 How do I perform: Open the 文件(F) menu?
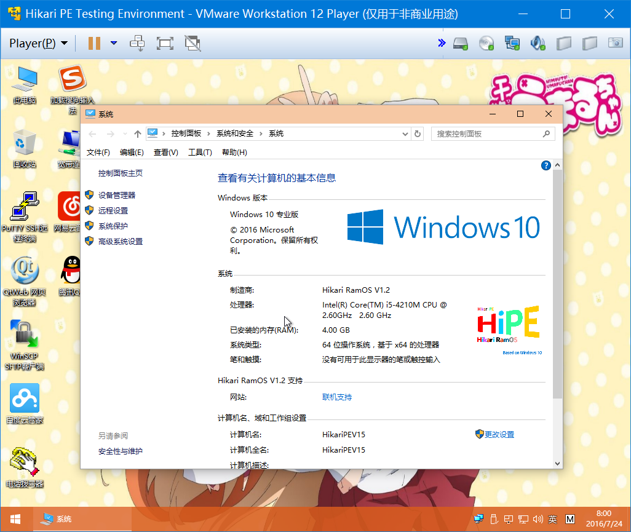(98, 152)
